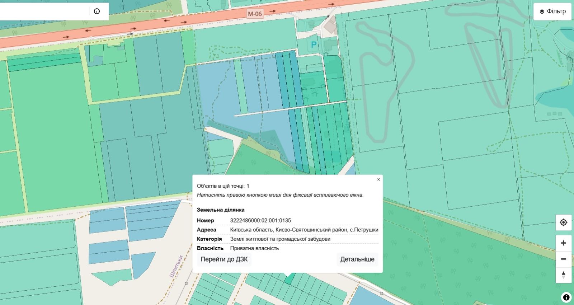Click the Шпитьки street label
The image size is (574, 305).
pos(176,266)
